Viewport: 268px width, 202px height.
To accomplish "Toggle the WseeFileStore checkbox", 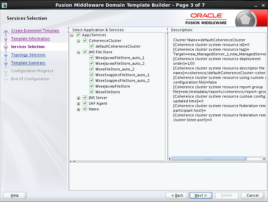I will 91,92.
